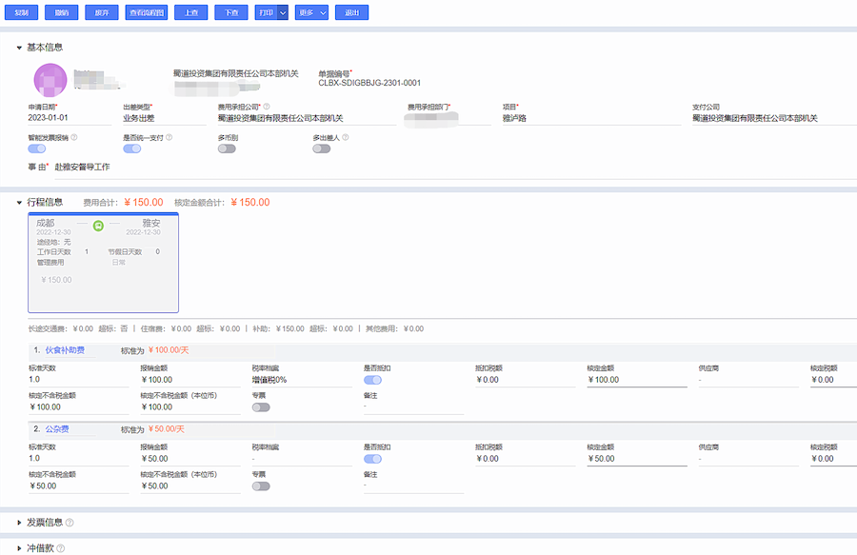Screen dimensions: 857x555
Task: Click the 复制 button
Action: coord(22,13)
